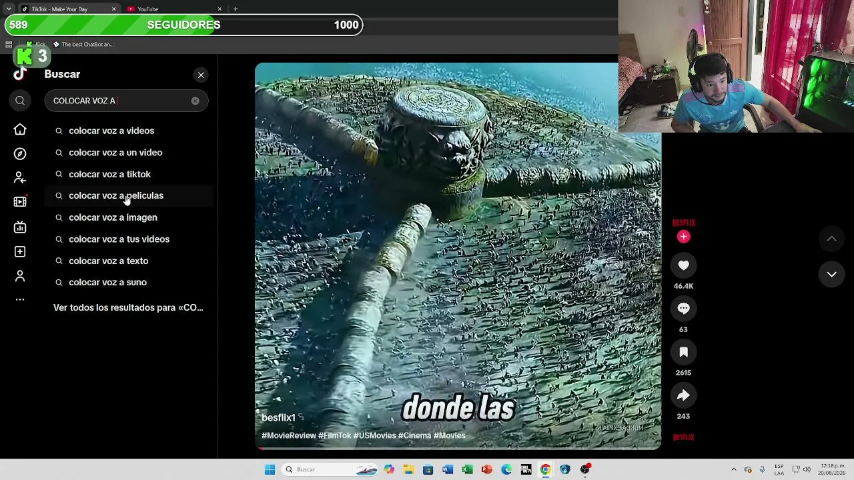The image size is (854, 480).
Task: Open Call of Duty from the taskbar
Action: 526,469
